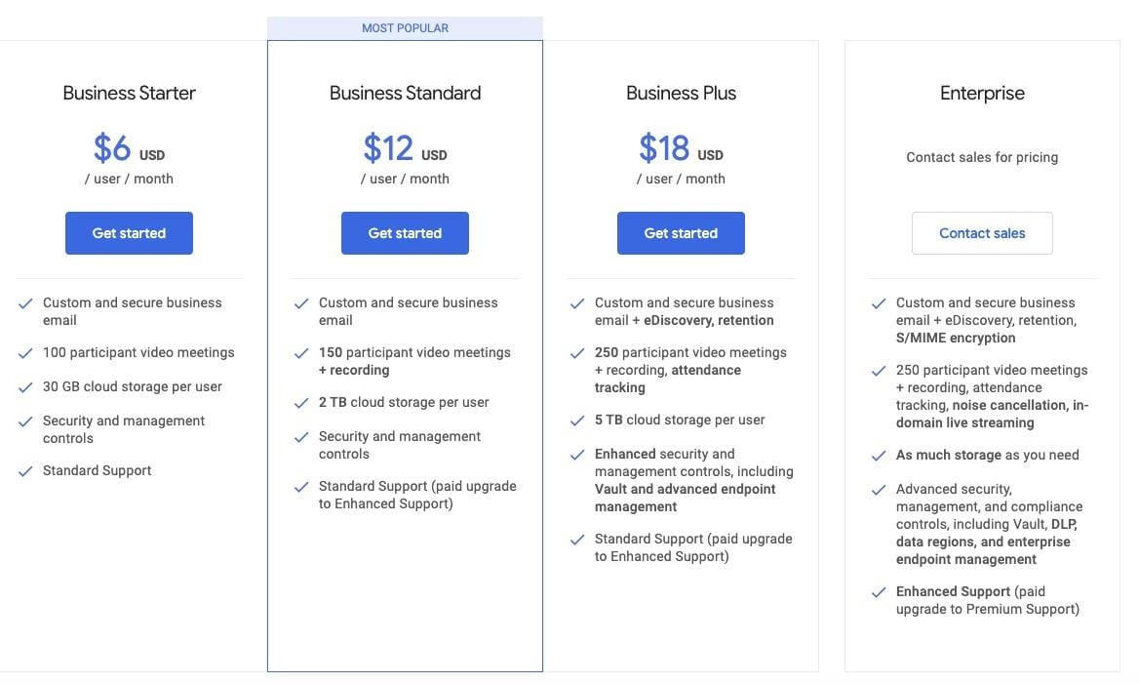
Task: Click checkmark beside 5 TB cloud storage
Action: coord(577,420)
